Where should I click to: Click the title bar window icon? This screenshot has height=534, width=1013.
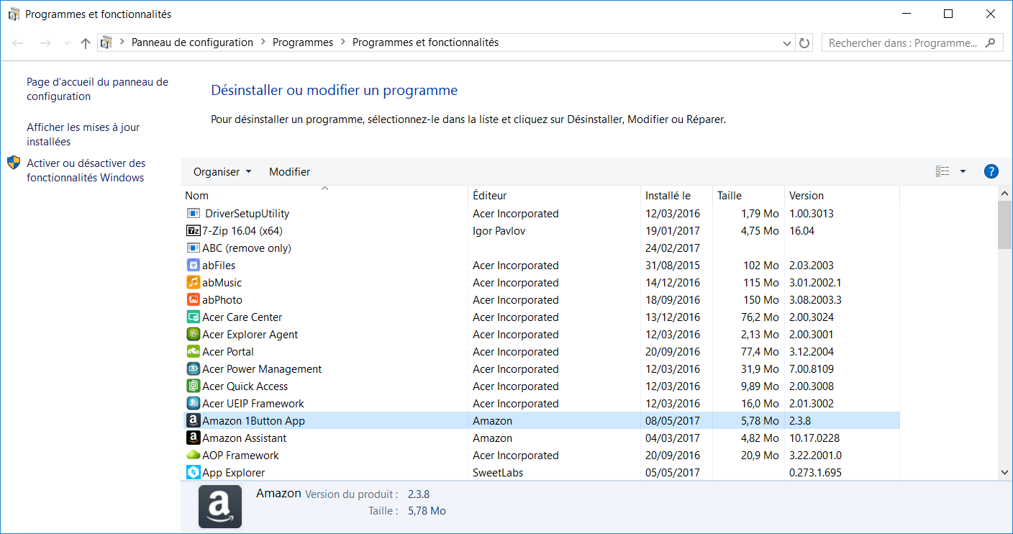click(x=14, y=14)
